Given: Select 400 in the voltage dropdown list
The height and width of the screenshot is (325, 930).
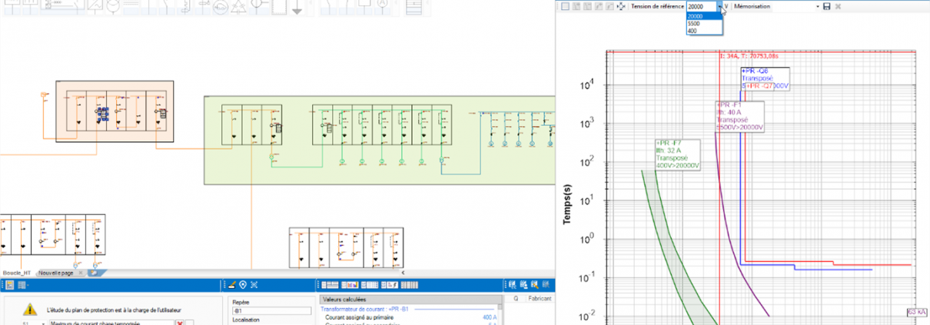Looking at the screenshot, I should pos(704,31).
